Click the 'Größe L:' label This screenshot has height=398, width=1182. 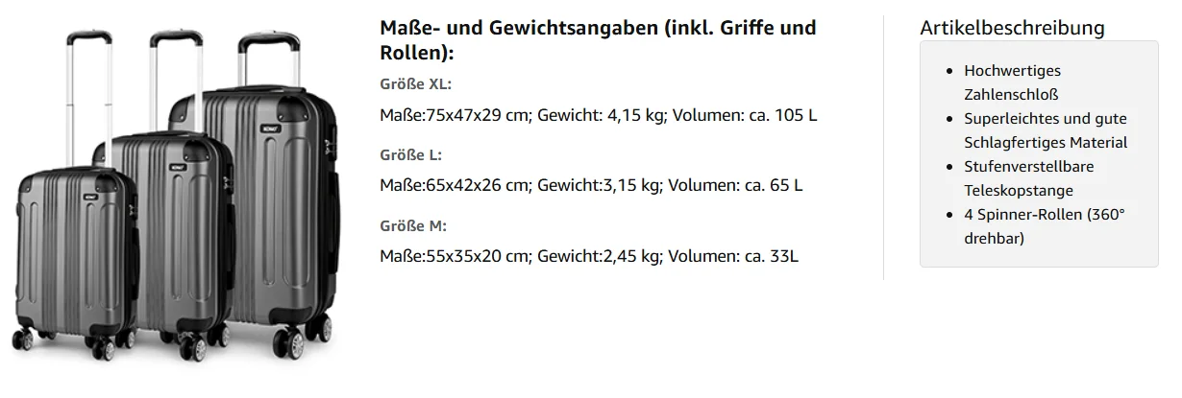point(410,154)
